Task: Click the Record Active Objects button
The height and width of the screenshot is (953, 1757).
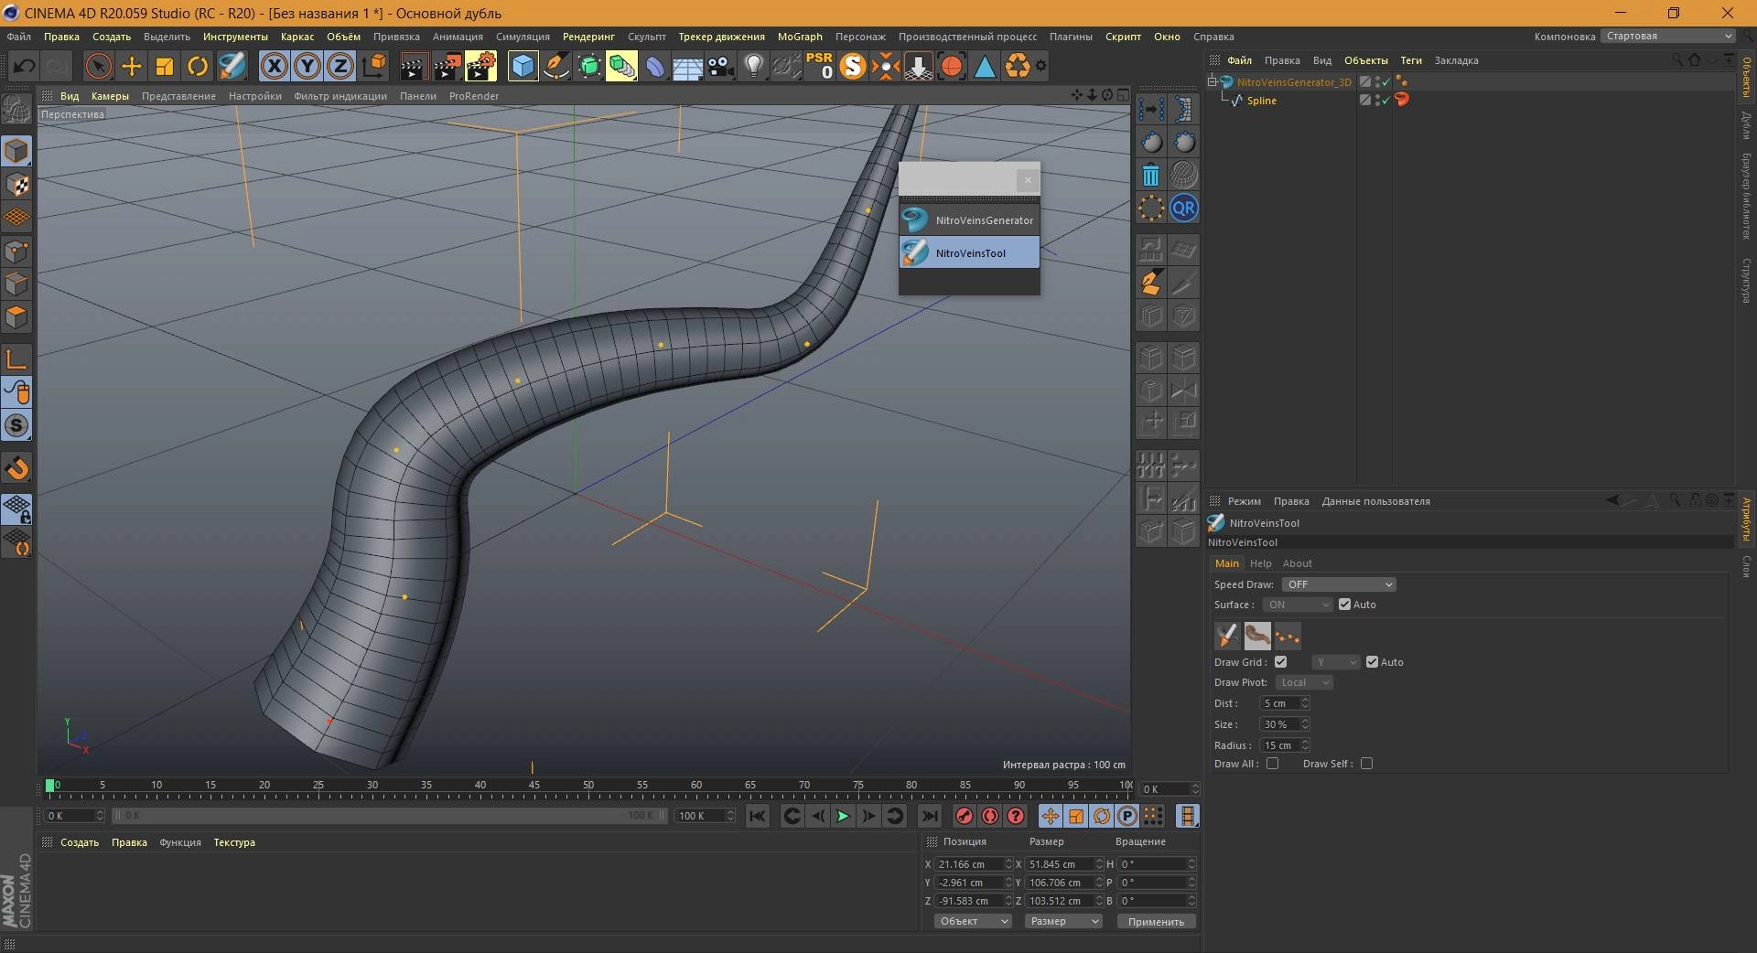Action: pyautogui.click(x=964, y=816)
